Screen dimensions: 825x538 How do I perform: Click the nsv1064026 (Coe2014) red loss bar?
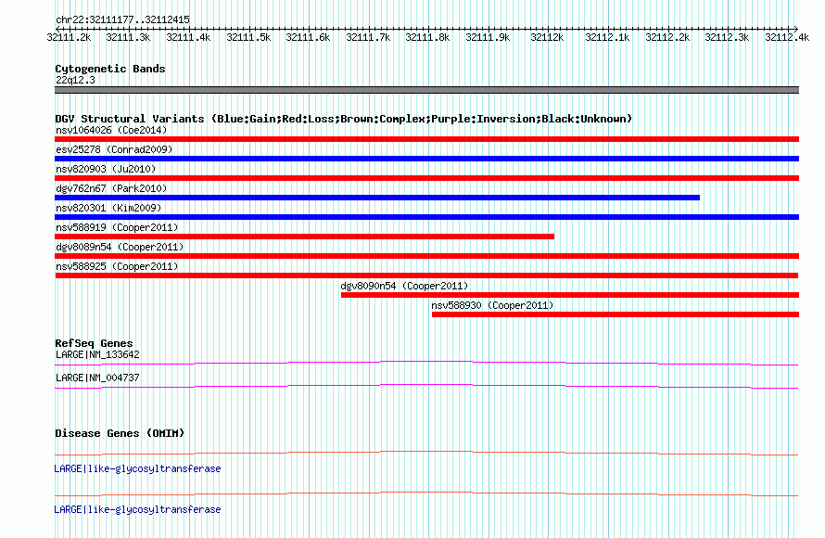coord(426,139)
